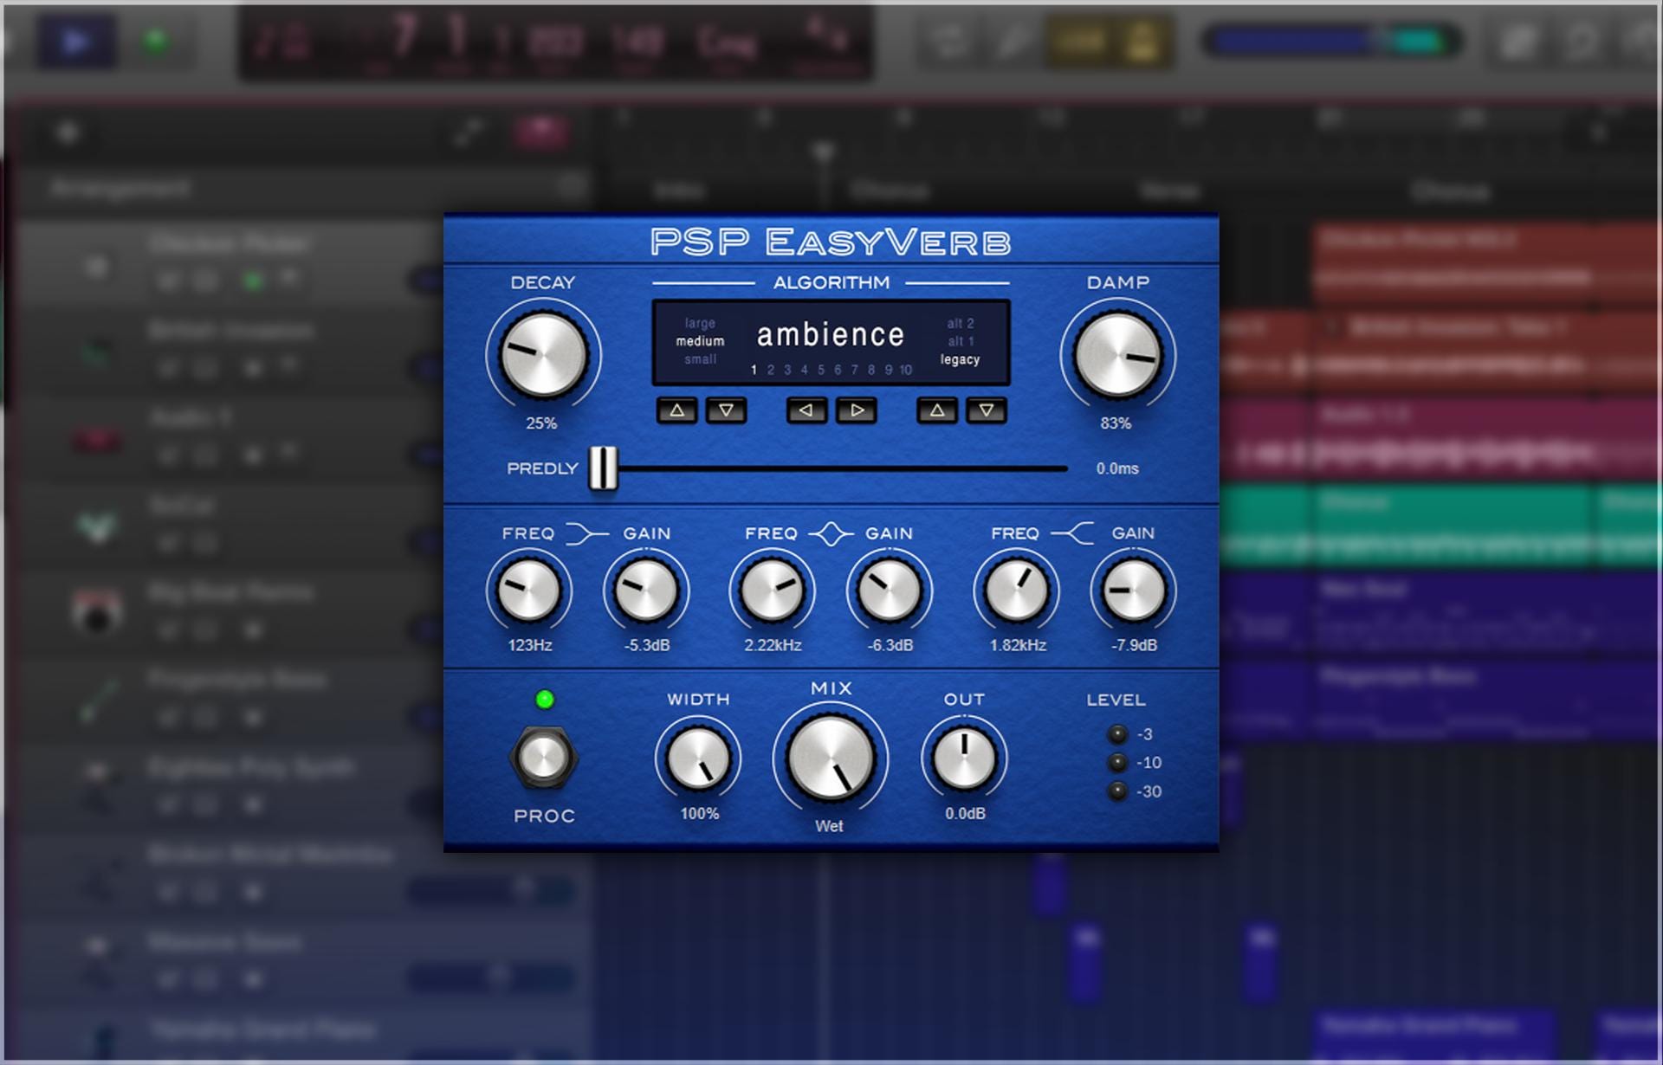This screenshot has width=1663, height=1065.
Task: Click the PSP EasyVerb title logo
Action: [x=831, y=242]
